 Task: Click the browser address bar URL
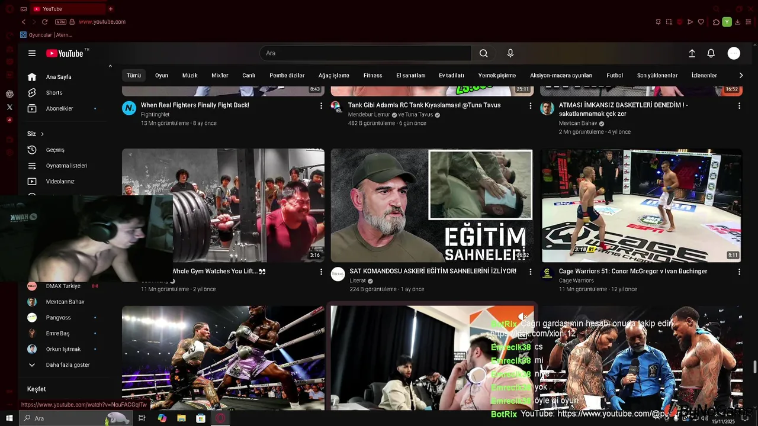pos(102,22)
